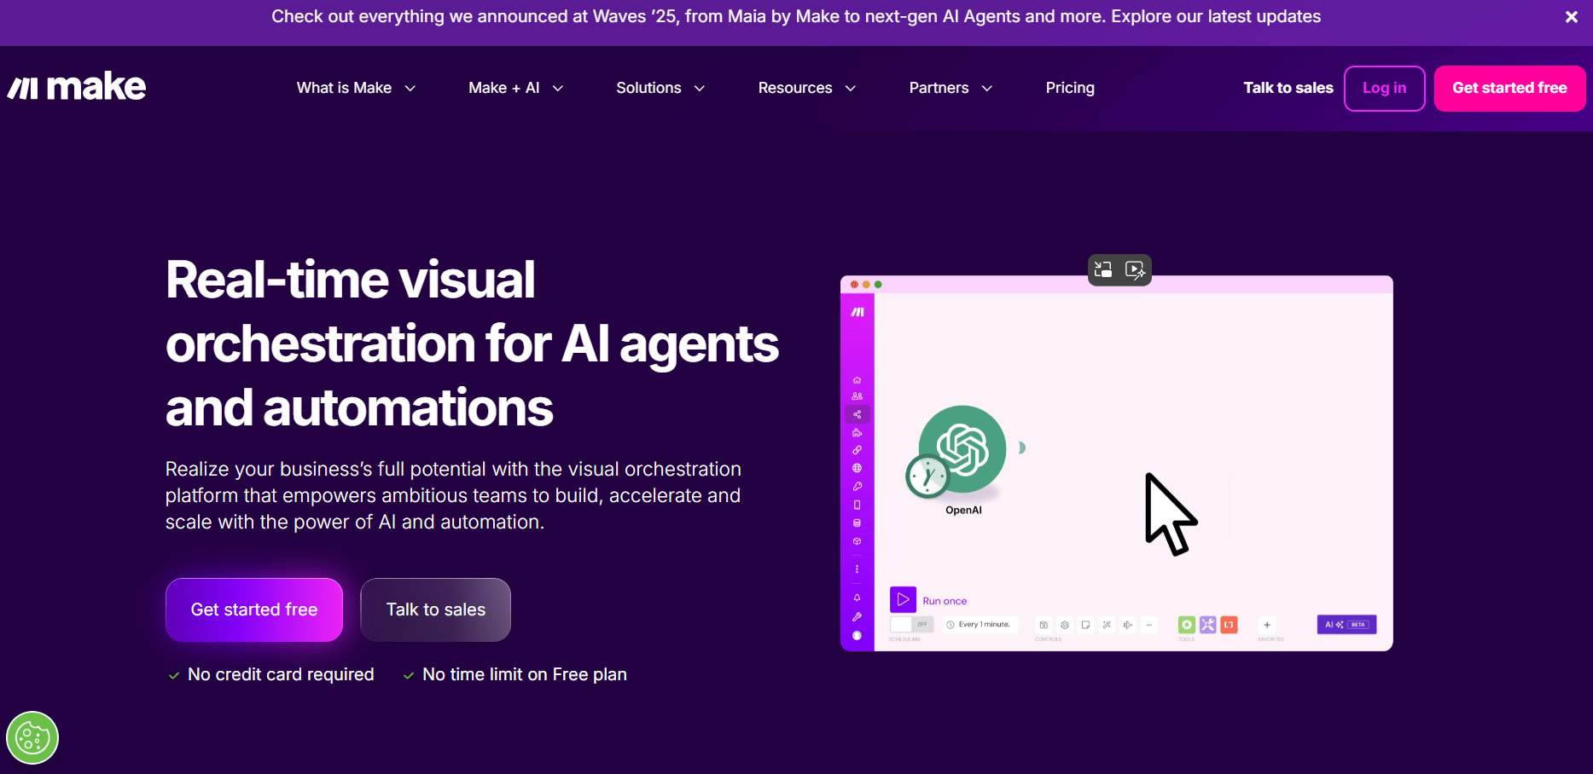1593x774 pixels.
Task: Click the wrench icon in demo sidebar
Action: (858, 616)
